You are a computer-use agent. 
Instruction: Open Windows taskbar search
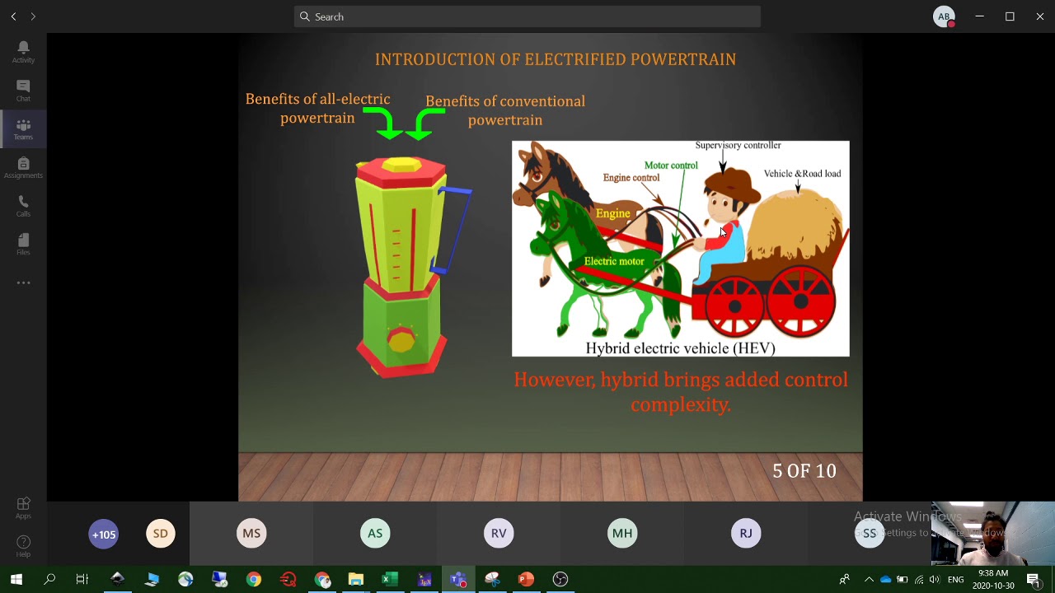point(49,580)
